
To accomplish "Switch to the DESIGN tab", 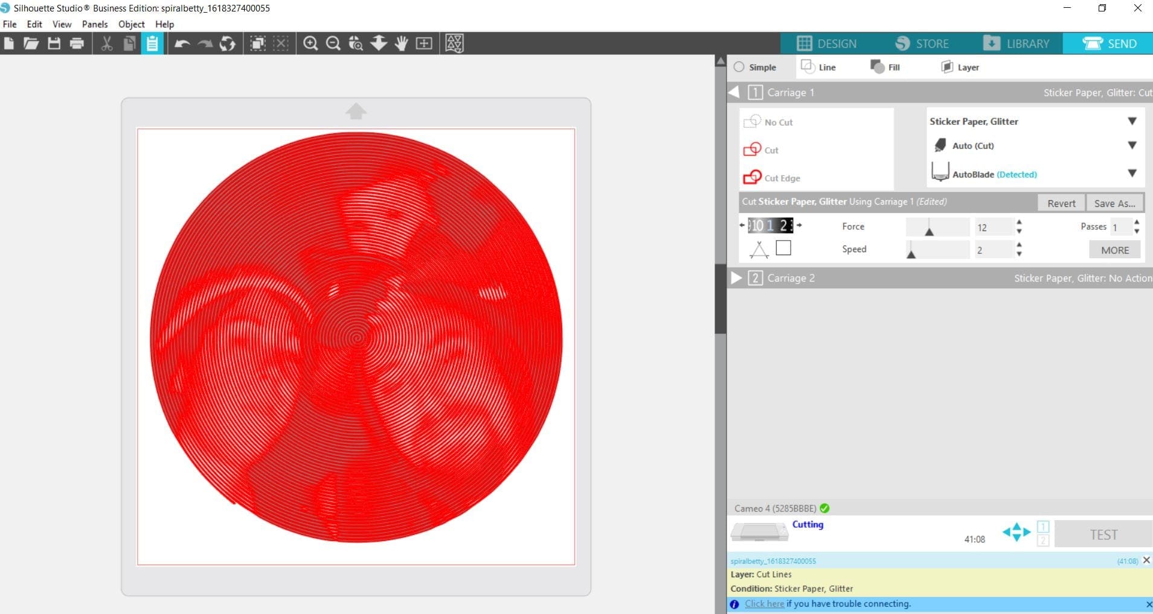I will click(826, 43).
